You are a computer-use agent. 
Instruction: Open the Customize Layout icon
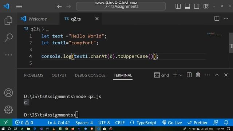tap(206, 6)
